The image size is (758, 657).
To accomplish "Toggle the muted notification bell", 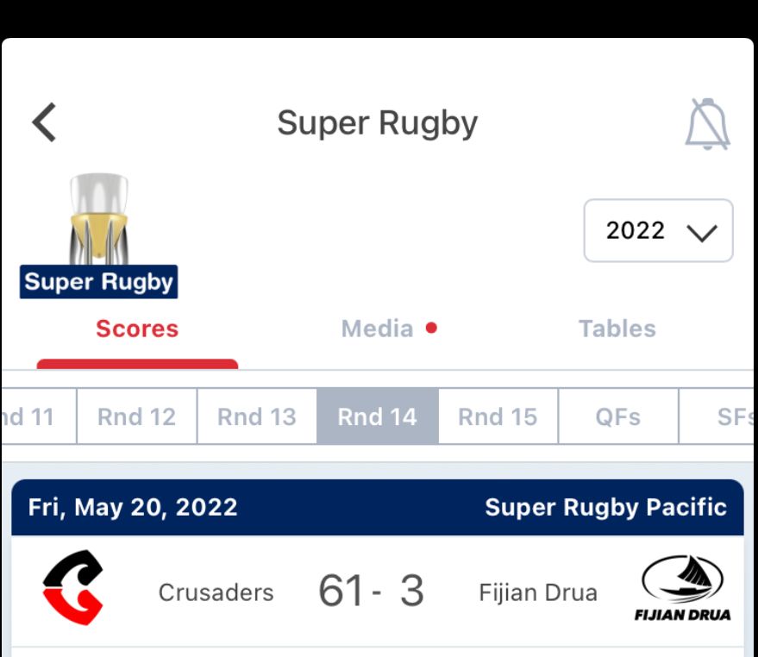I will (x=707, y=124).
